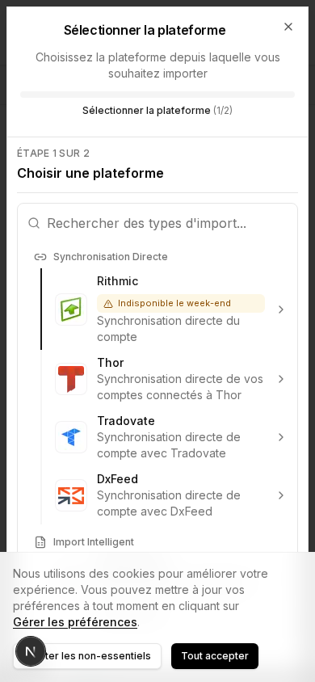Open Tradovate via its chevron arrow
315x682 pixels.
click(281, 437)
